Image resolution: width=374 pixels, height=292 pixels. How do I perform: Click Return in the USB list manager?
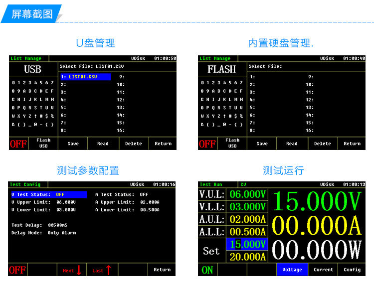click(163, 144)
